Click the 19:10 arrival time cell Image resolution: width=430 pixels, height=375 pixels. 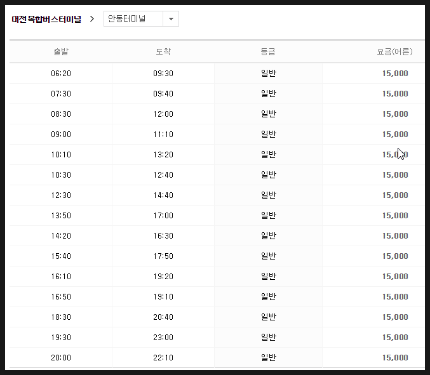(x=163, y=297)
